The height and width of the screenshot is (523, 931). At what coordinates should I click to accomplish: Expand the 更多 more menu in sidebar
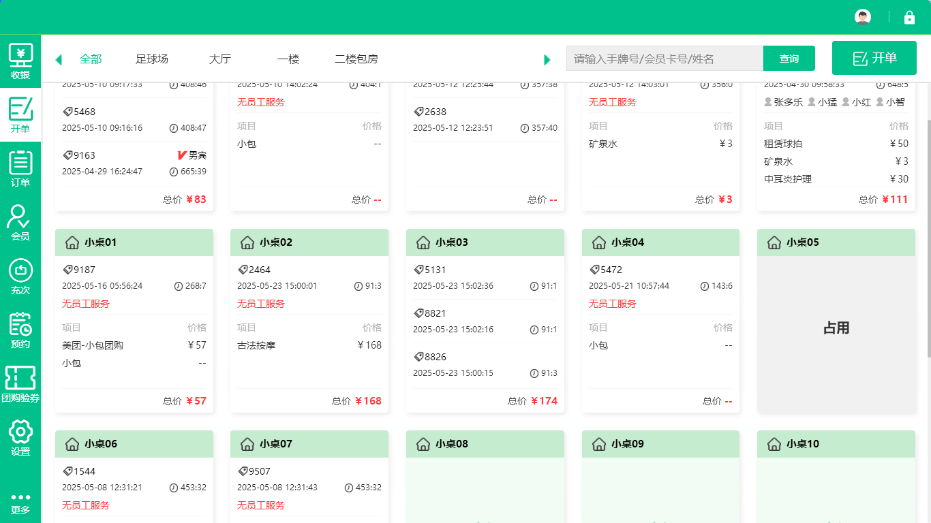coord(20,497)
